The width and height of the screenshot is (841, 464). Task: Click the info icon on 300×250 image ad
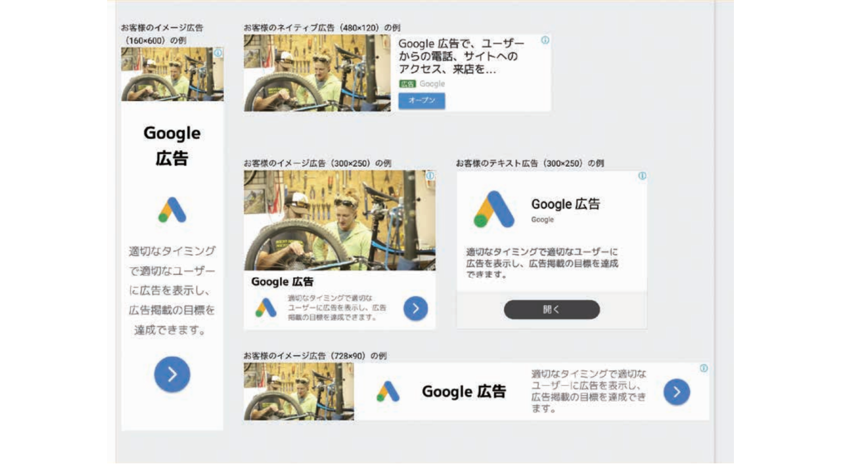click(430, 176)
